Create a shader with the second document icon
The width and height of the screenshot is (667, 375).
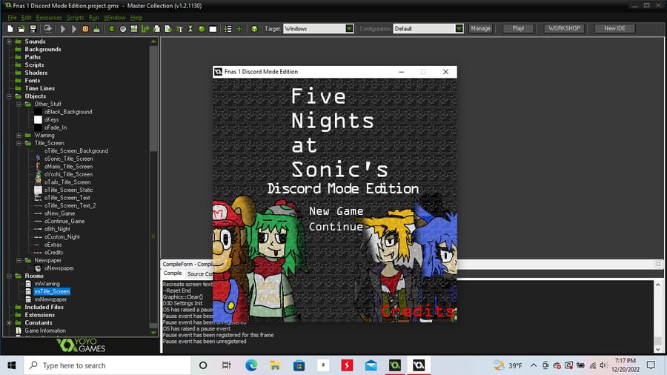(x=168, y=29)
